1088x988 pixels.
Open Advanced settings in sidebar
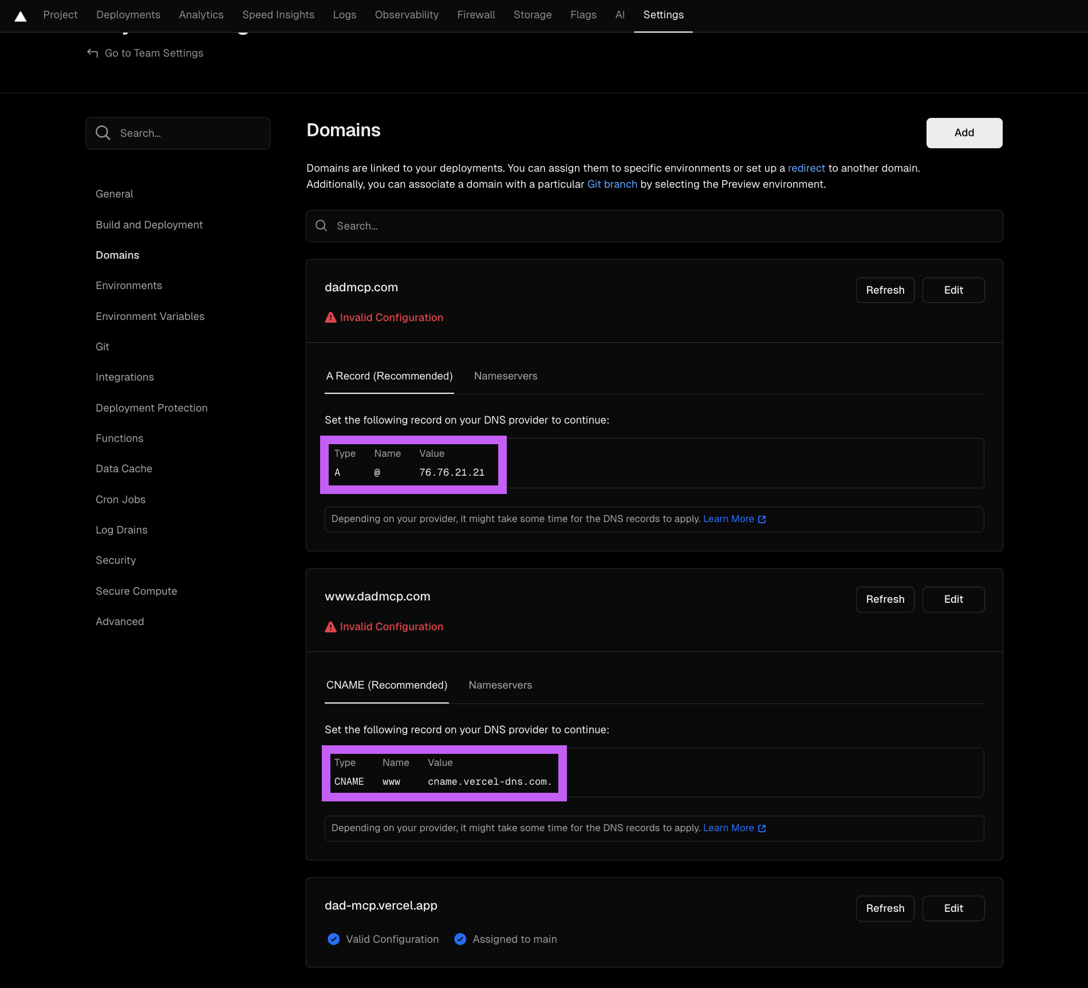coord(120,622)
